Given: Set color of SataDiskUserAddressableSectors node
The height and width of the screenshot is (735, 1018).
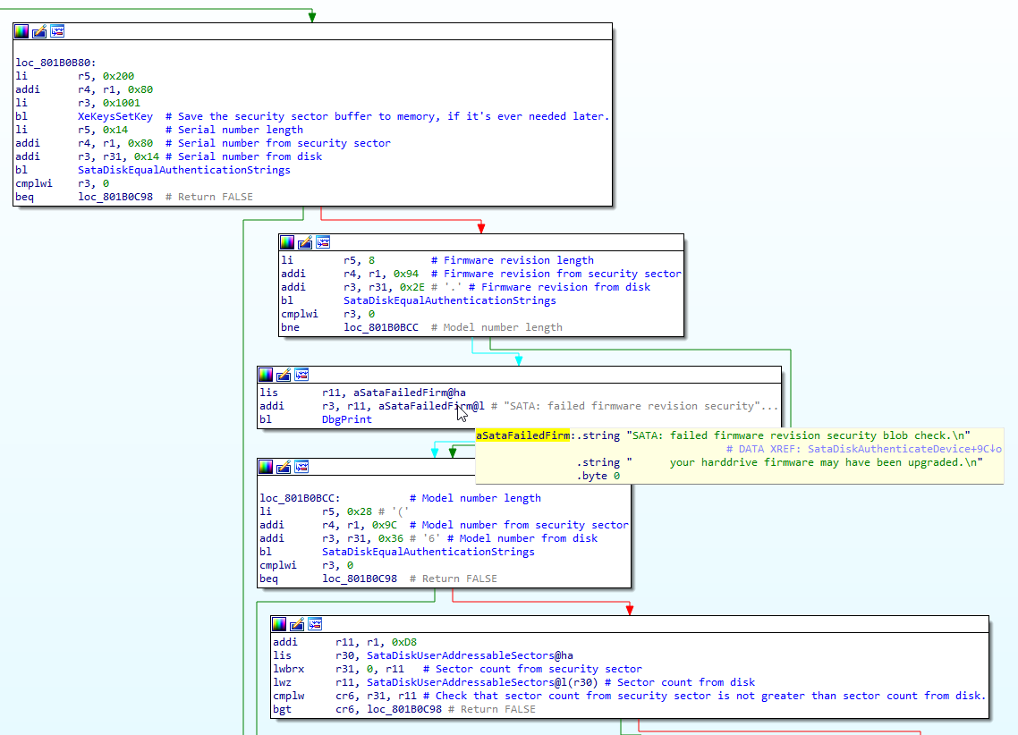Looking at the screenshot, I should point(279,624).
